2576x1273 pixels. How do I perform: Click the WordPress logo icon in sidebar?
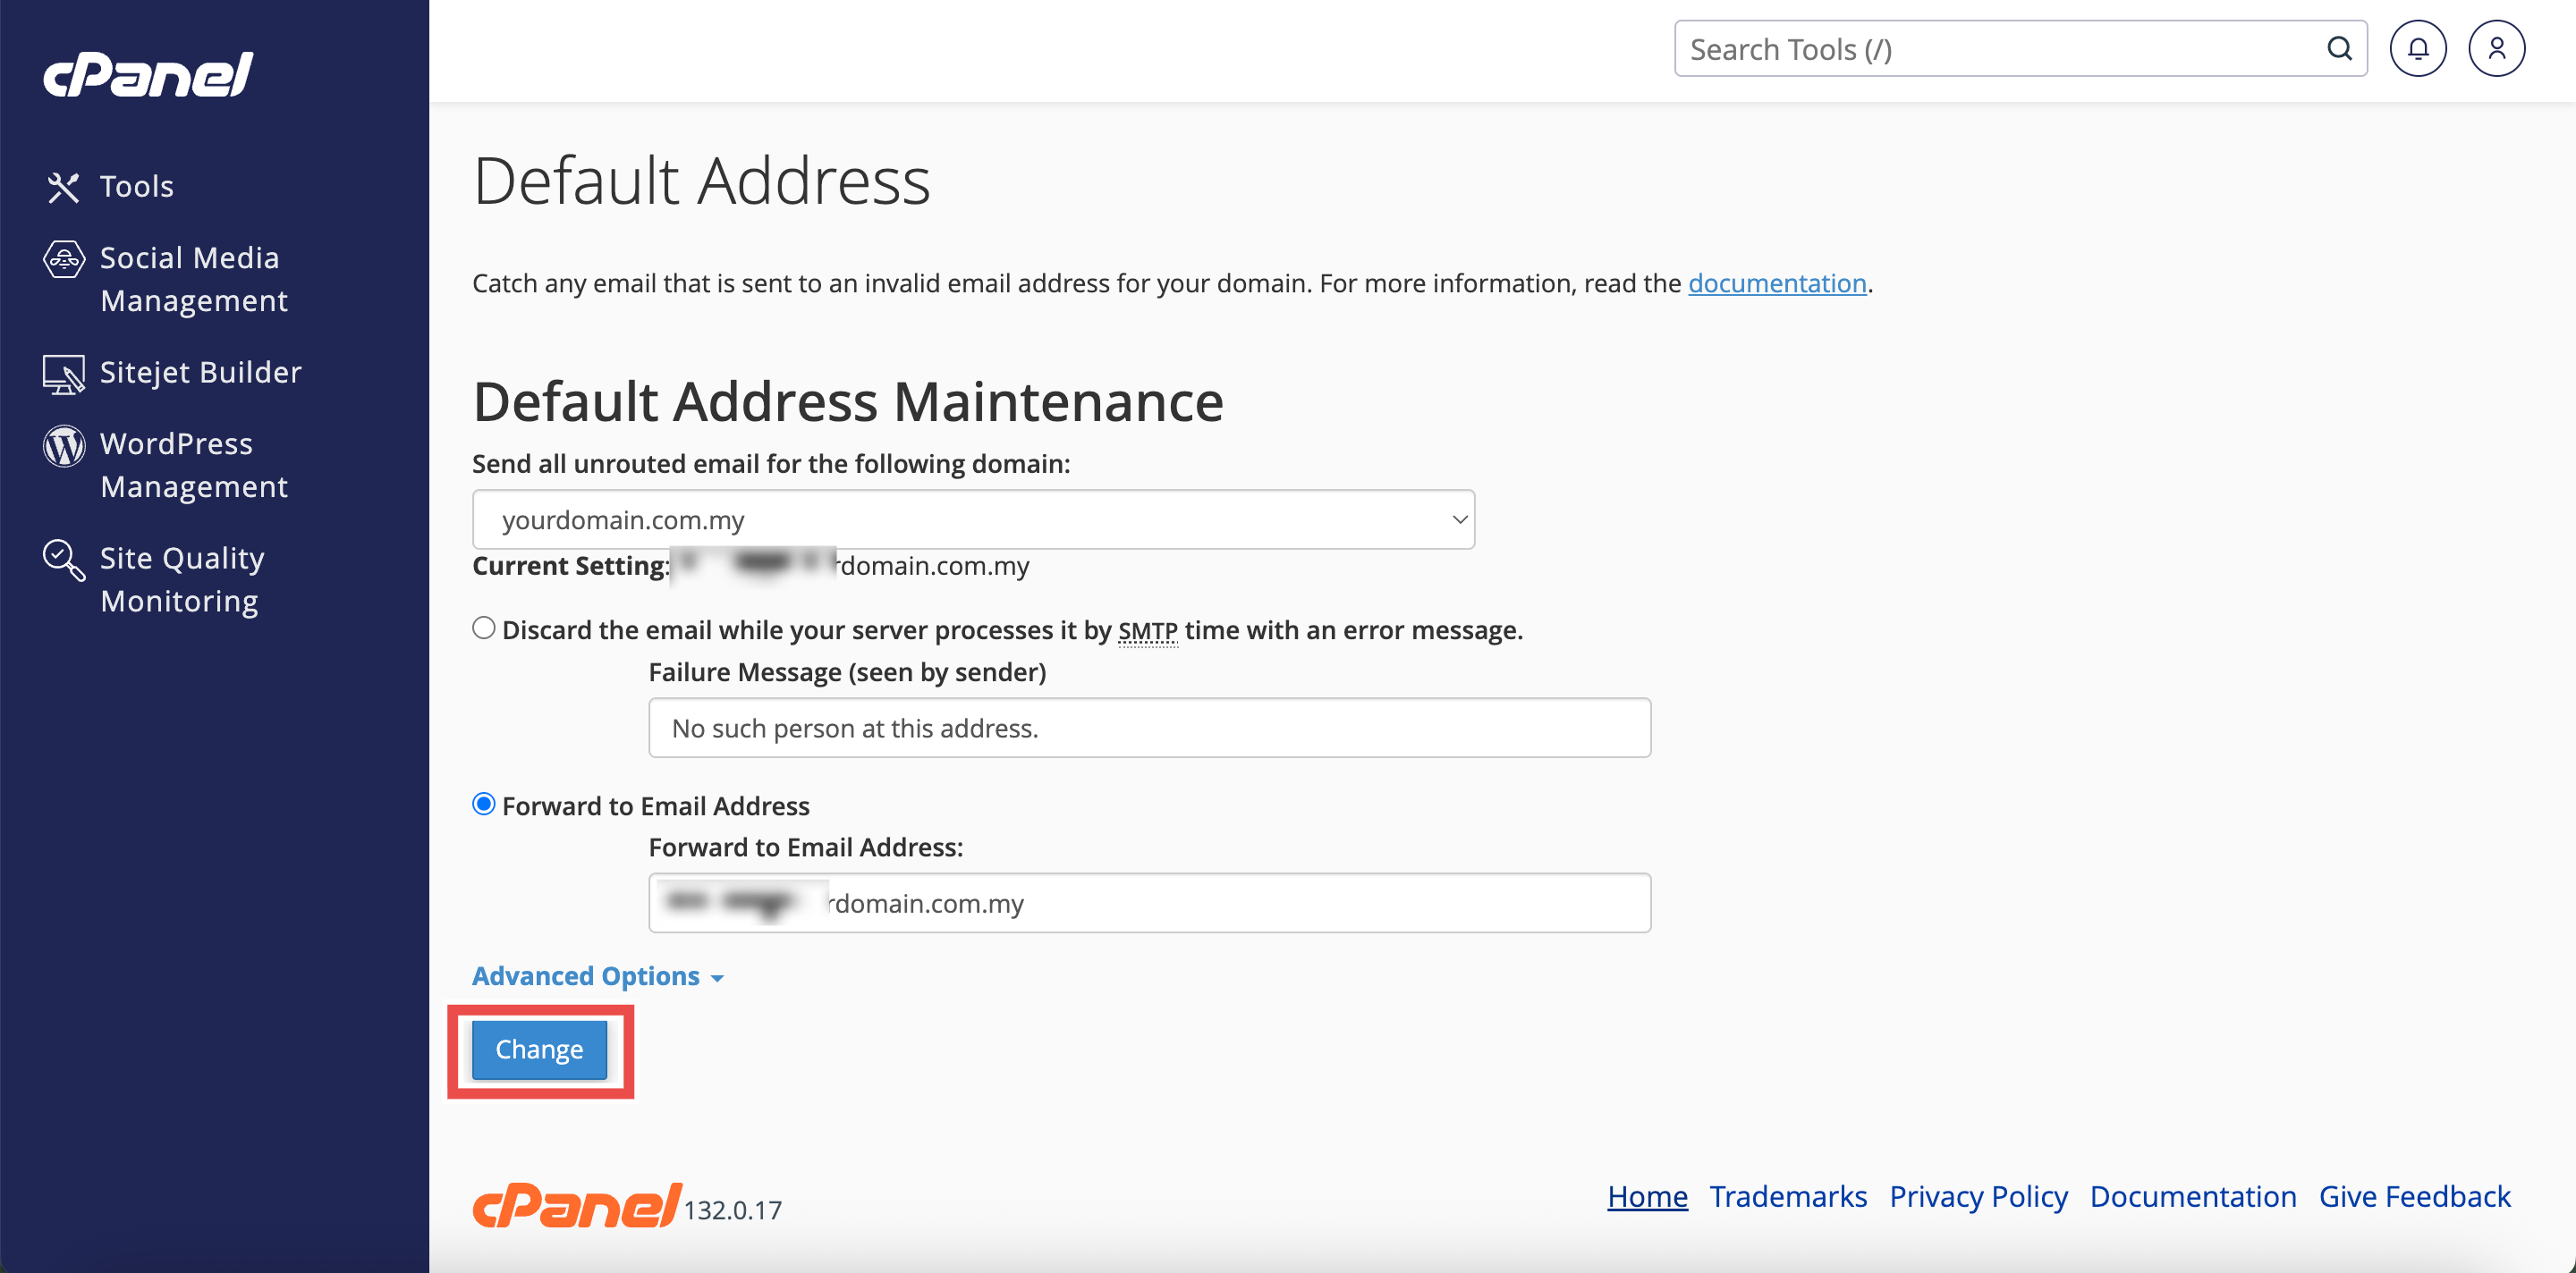click(x=63, y=446)
